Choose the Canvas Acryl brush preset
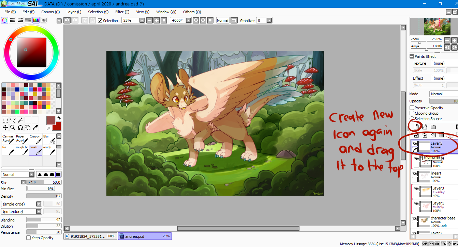458x247 pixels. point(8,139)
